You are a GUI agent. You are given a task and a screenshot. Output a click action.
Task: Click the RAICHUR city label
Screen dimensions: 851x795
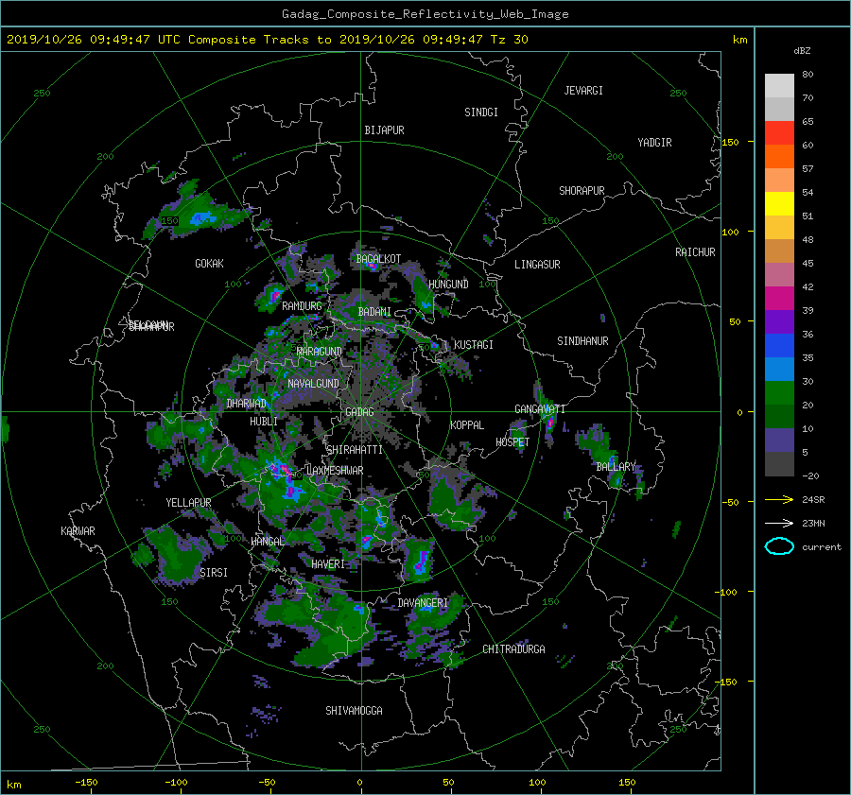[695, 252]
